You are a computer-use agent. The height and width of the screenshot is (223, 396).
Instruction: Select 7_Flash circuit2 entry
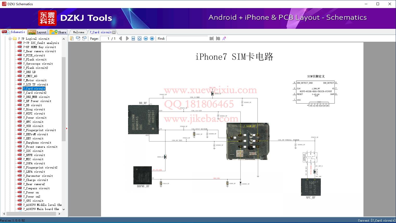tap(36, 68)
